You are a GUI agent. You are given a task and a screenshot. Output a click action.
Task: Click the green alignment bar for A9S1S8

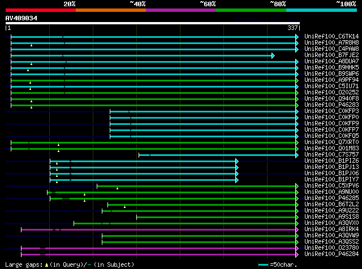coord(216,218)
